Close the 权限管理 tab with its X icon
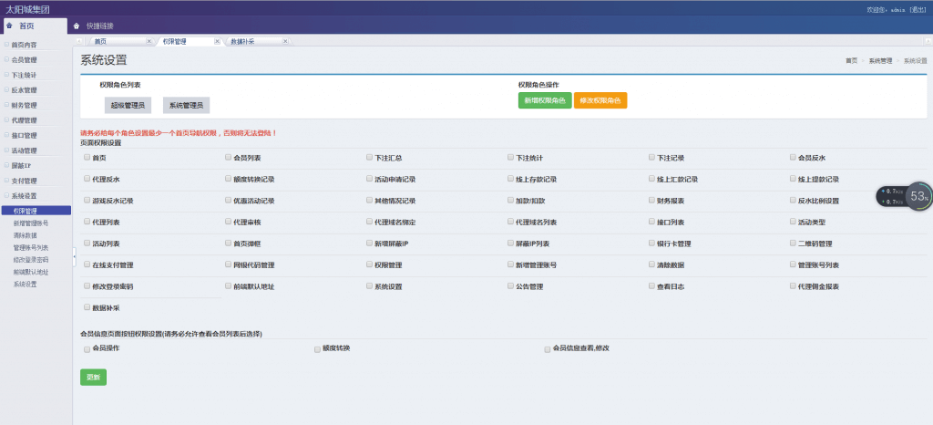933x425 pixels. [216, 41]
